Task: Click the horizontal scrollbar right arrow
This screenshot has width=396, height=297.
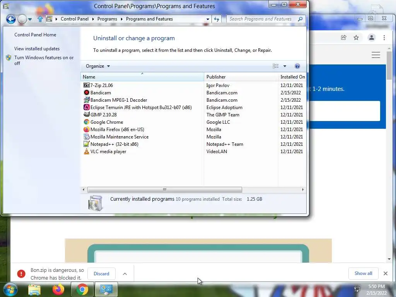Action: (x=303, y=189)
